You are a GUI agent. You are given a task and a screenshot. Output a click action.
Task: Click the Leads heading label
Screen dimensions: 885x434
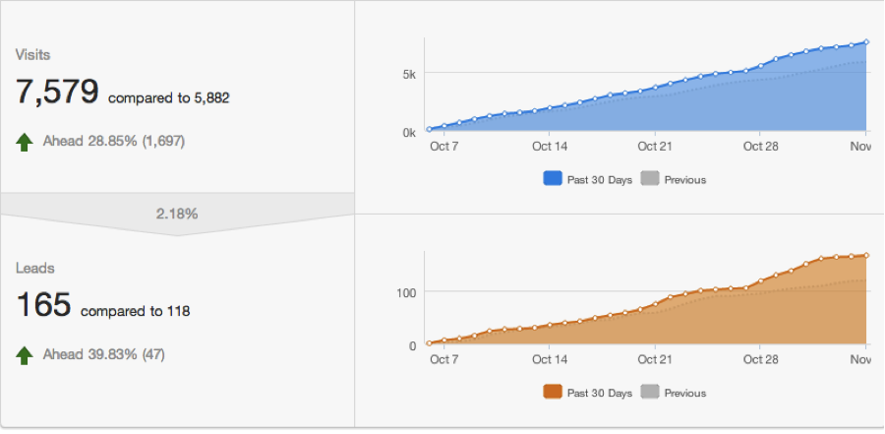tap(34, 268)
